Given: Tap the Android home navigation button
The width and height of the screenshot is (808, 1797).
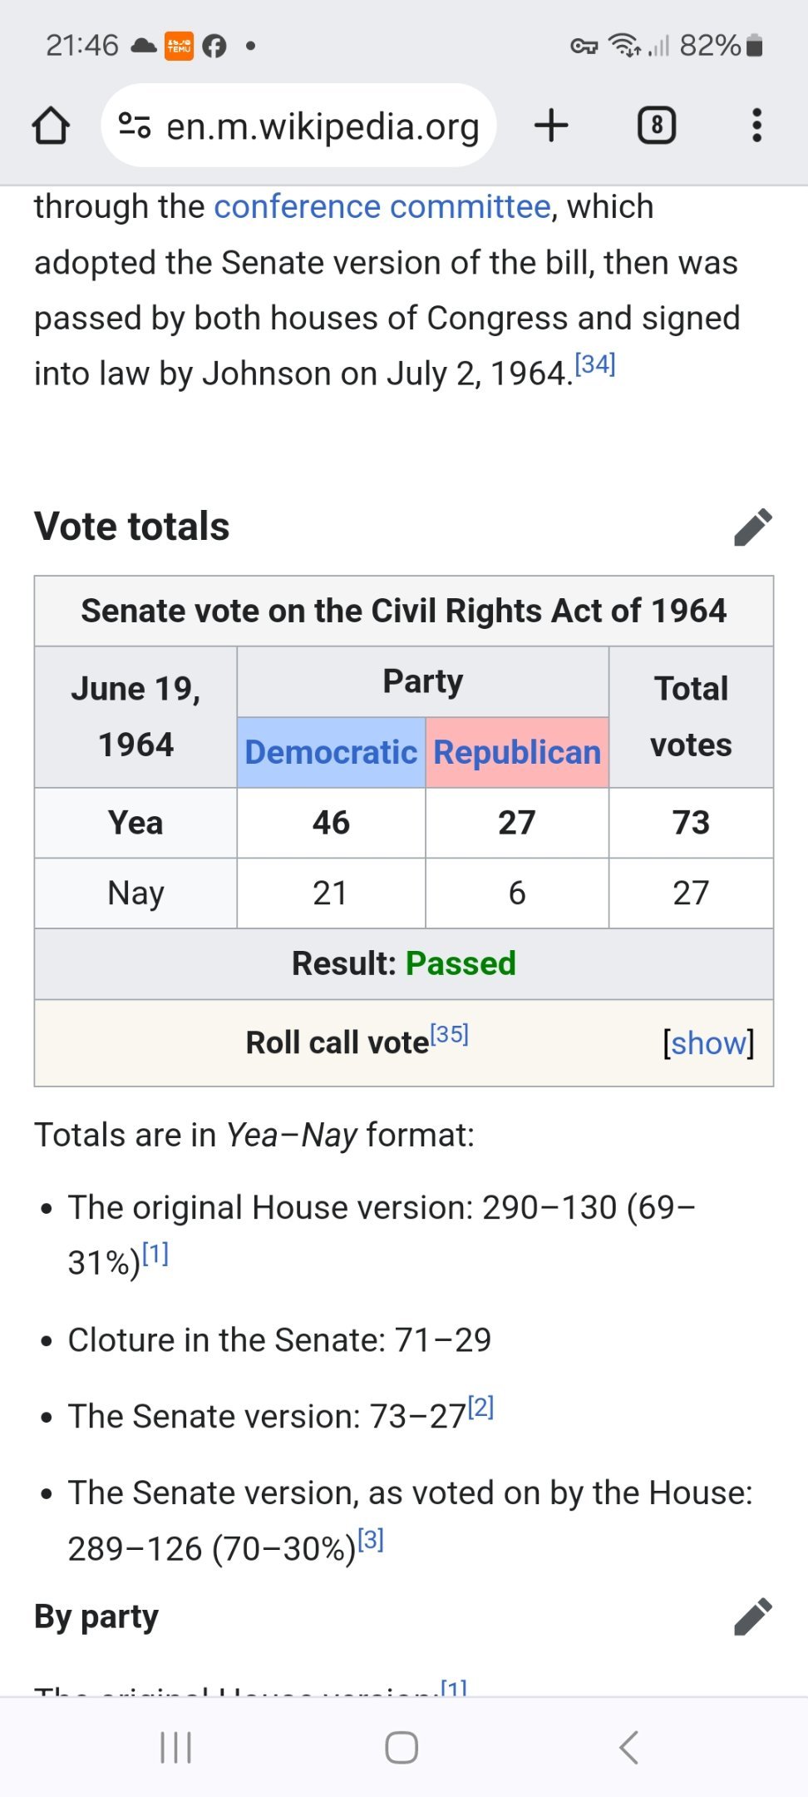Looking at the screenshot, I should 402,1747.
